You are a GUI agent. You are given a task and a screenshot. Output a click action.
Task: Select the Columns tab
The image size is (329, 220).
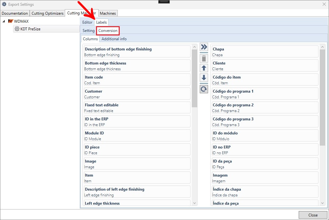point(90,39)
